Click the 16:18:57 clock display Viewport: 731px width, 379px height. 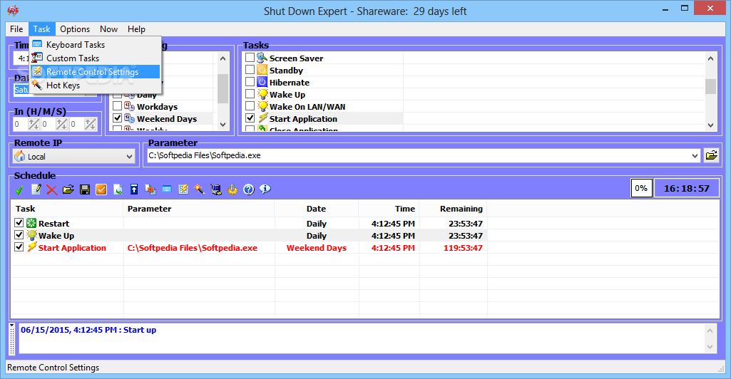[686, 188]
